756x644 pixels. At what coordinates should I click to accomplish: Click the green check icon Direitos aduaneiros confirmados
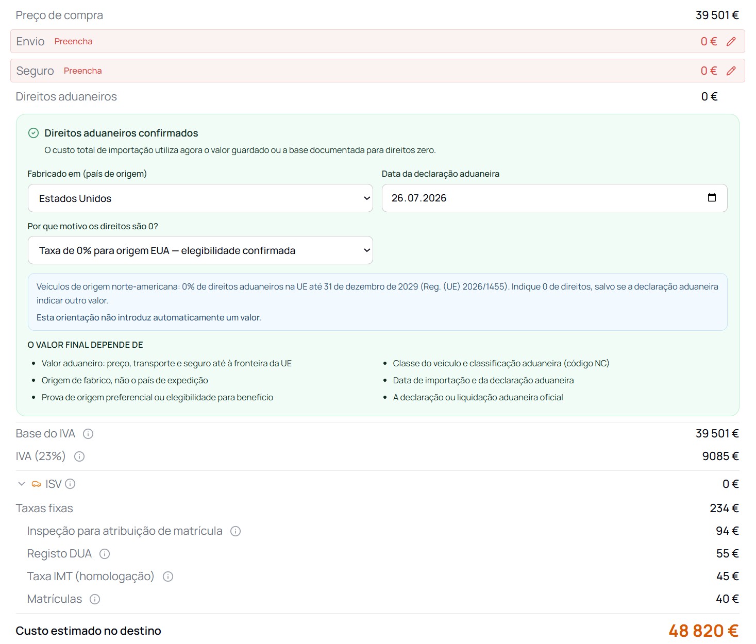tap(33, 133)
